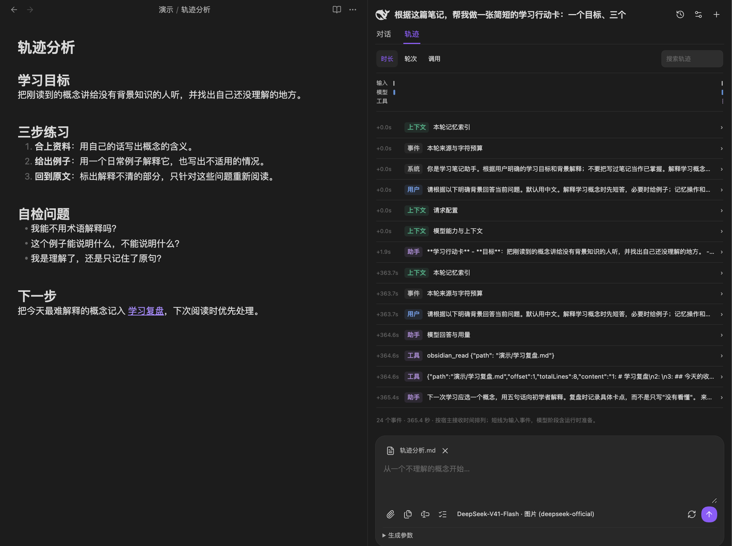This screenshot has height=546, width=732.
Task: Open the note's more options menu
Action: tap(353, 10)
